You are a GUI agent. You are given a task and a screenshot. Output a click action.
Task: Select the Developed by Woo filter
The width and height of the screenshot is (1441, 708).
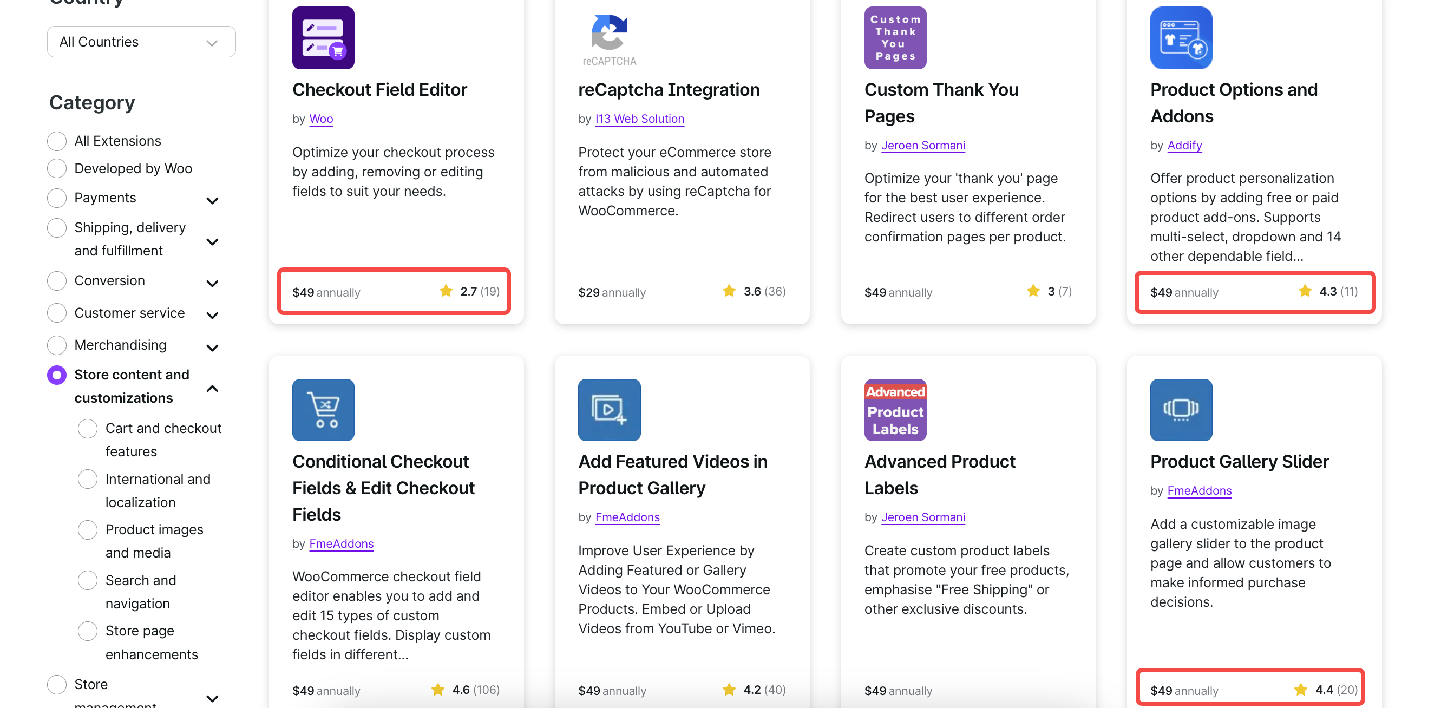pos(56,168)
